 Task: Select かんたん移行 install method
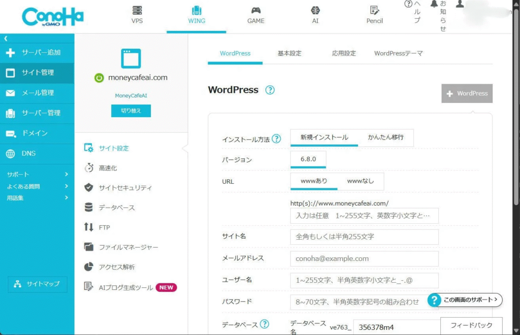click(x=386, y=138)
